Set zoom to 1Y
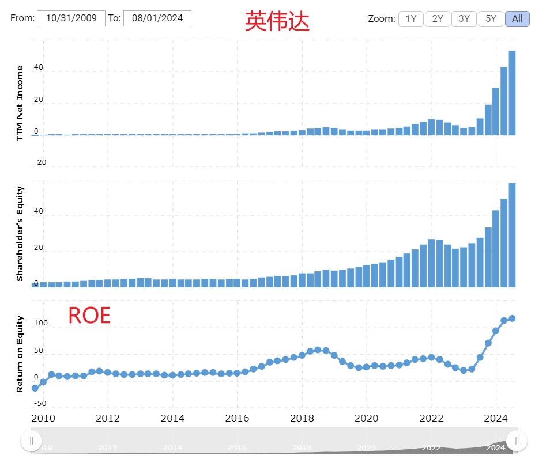 click(411, 19)
